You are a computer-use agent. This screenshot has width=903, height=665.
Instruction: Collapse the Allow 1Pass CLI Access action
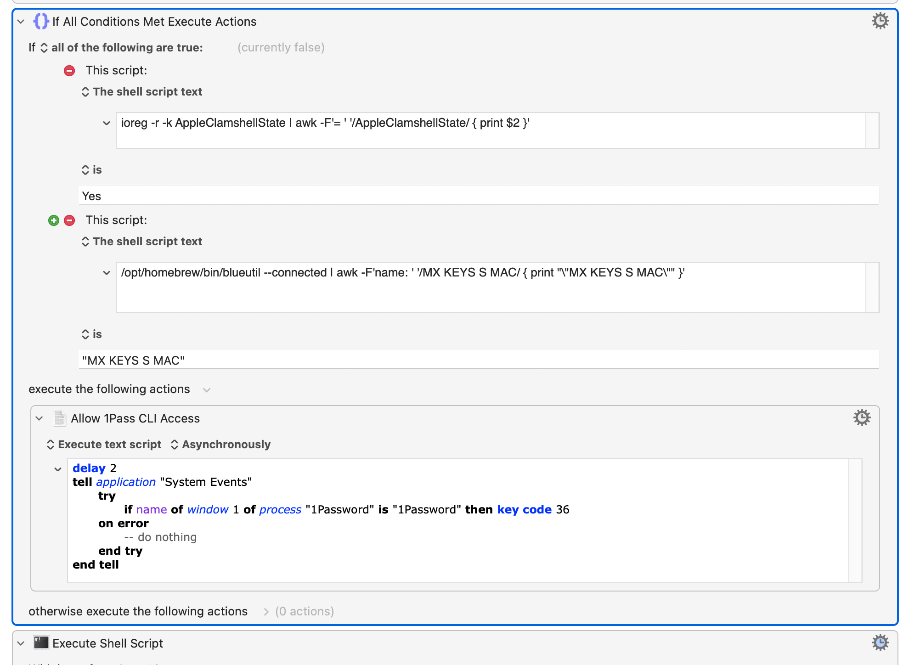tap(39, 418)
